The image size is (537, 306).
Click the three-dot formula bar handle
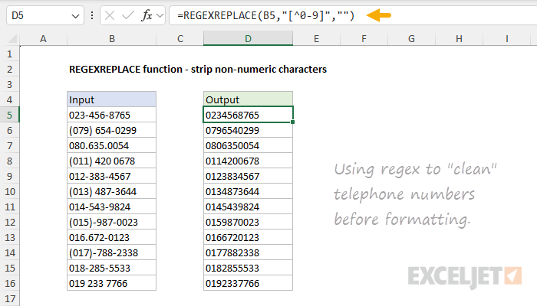click(x=92, y=15)
